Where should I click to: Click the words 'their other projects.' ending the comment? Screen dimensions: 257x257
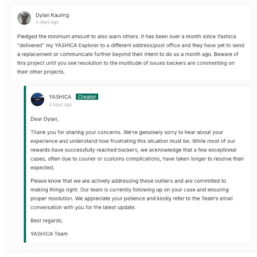(41, 72)
